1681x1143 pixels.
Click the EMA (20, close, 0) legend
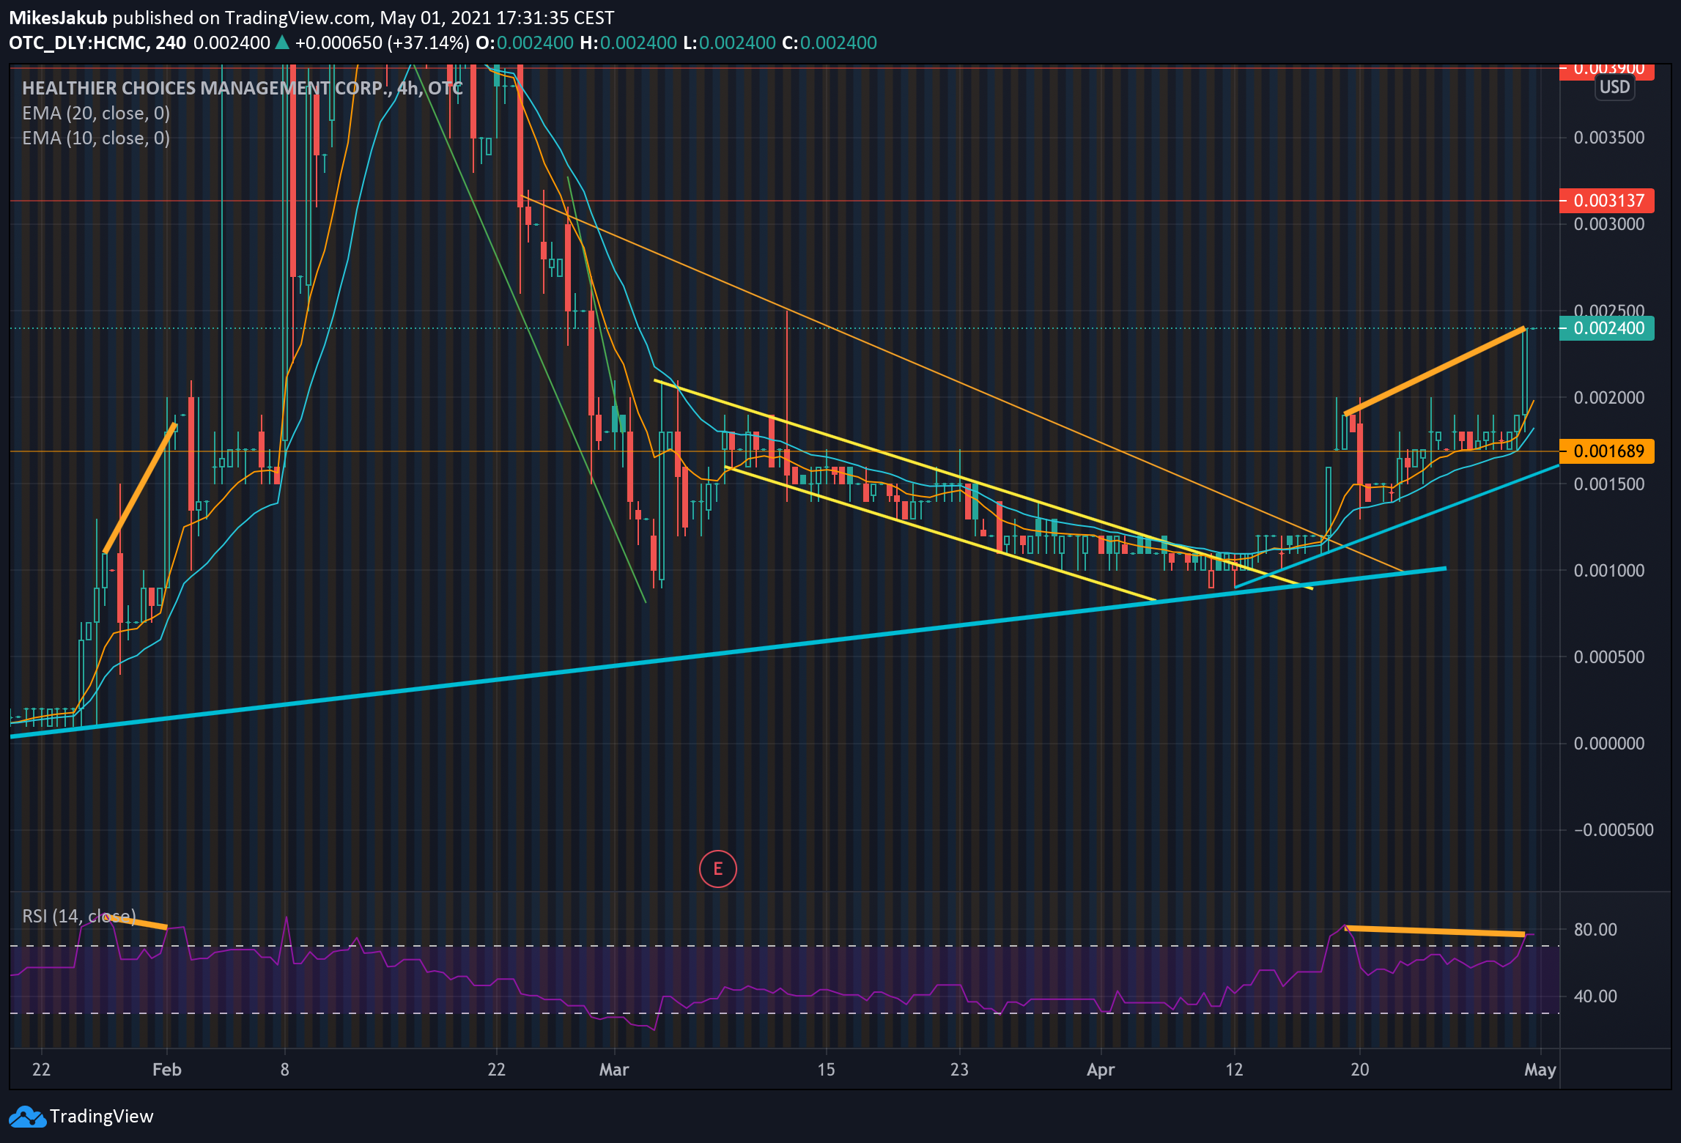click(x=96, y=113)
